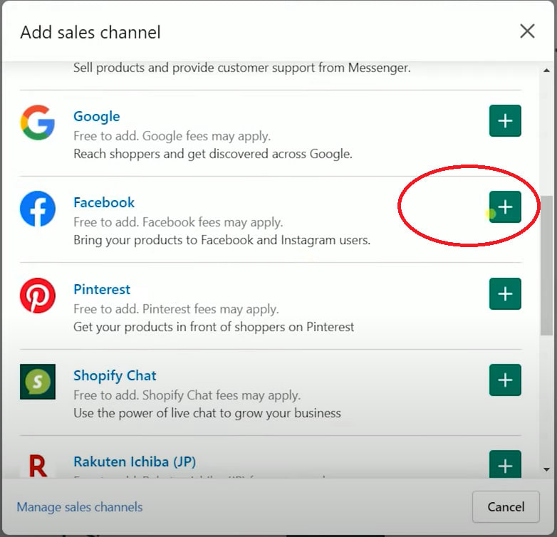This screenshot has width=557, height=537.
Task: Click the scrollbar down arrow
Action: [547, 469]
